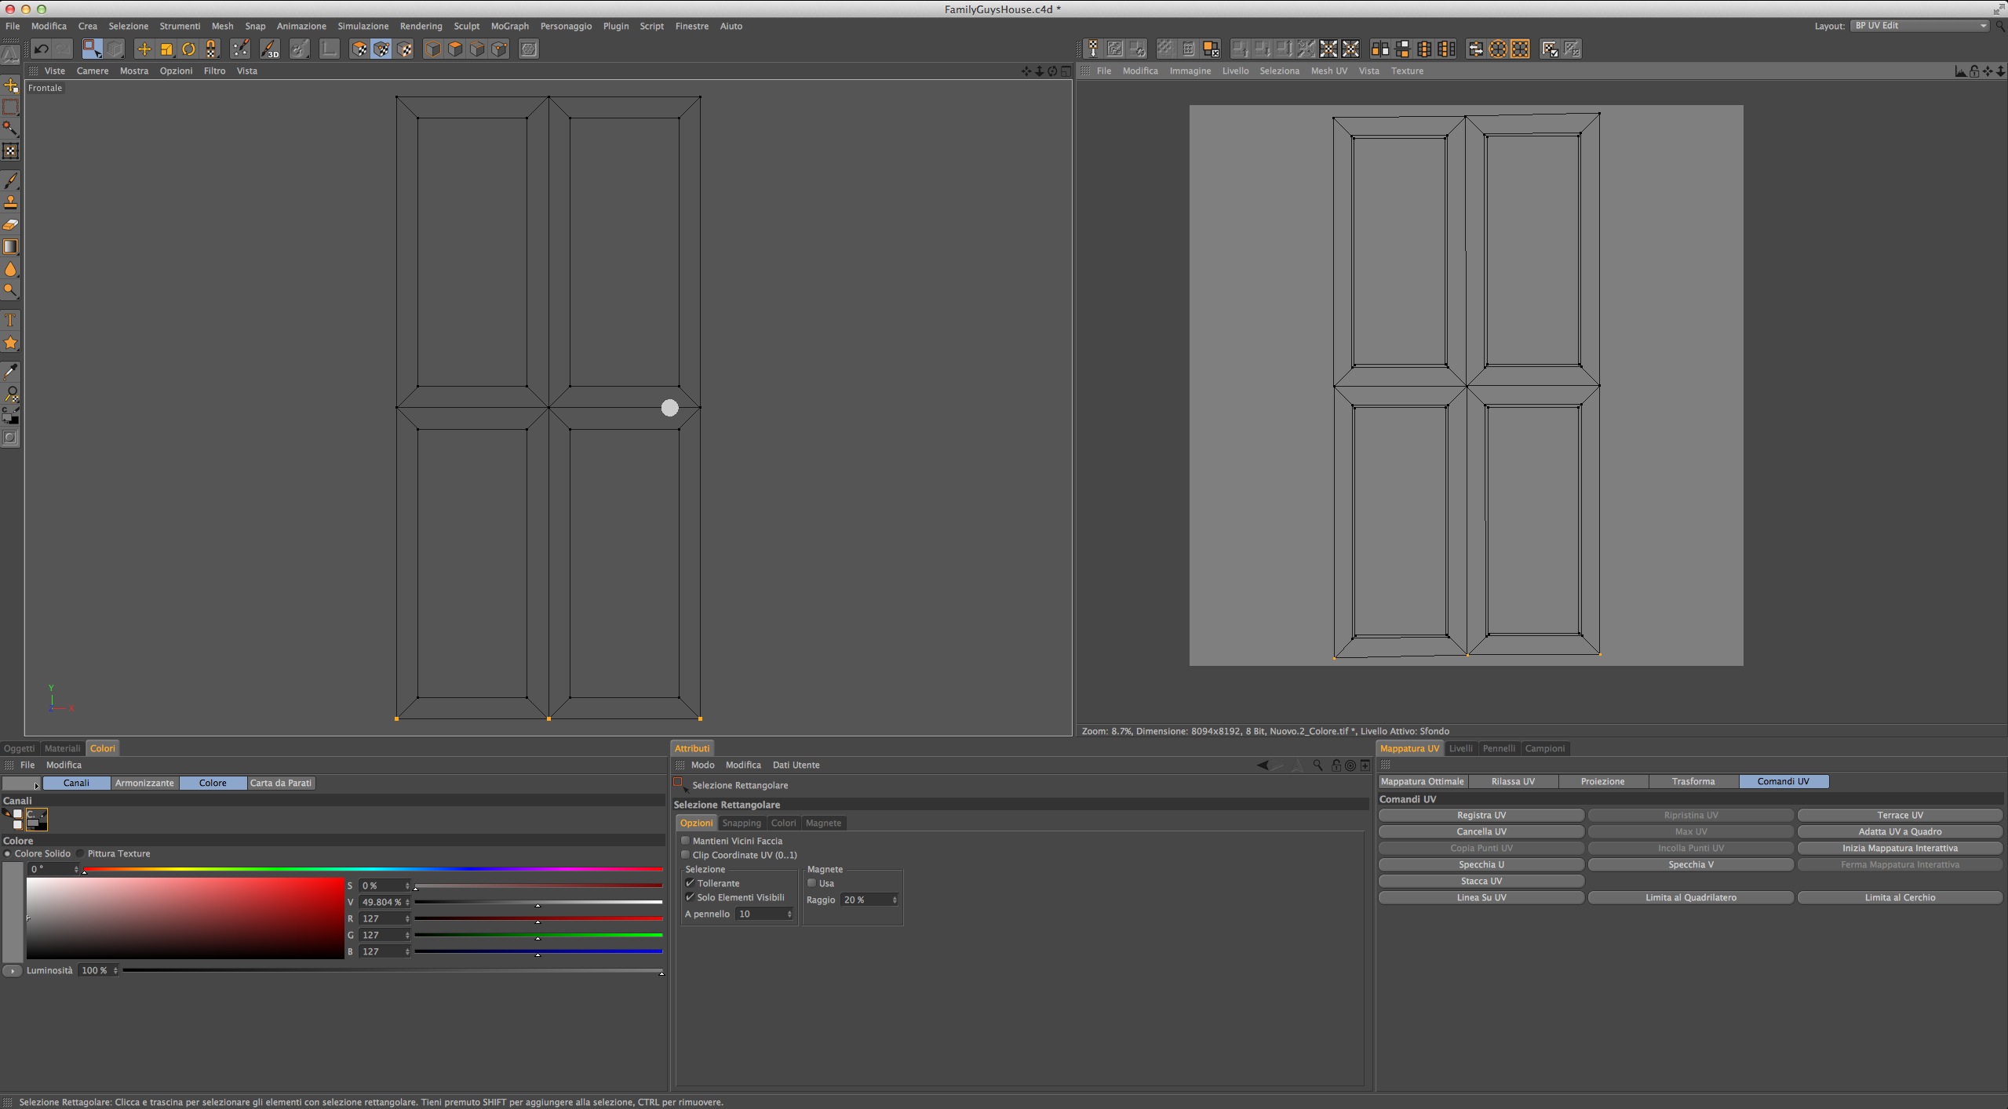This screenshot has width=2008, height=1109.
Task: Open the 3D Paint Setup Wizard icon
Action: 240,49
